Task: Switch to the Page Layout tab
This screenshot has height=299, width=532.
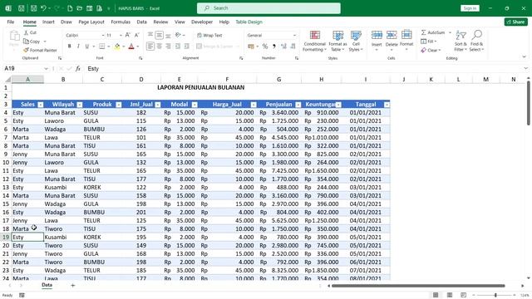Action: click(91, 22)
